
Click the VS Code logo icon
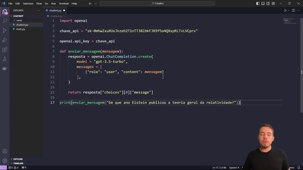pos(3,3)
